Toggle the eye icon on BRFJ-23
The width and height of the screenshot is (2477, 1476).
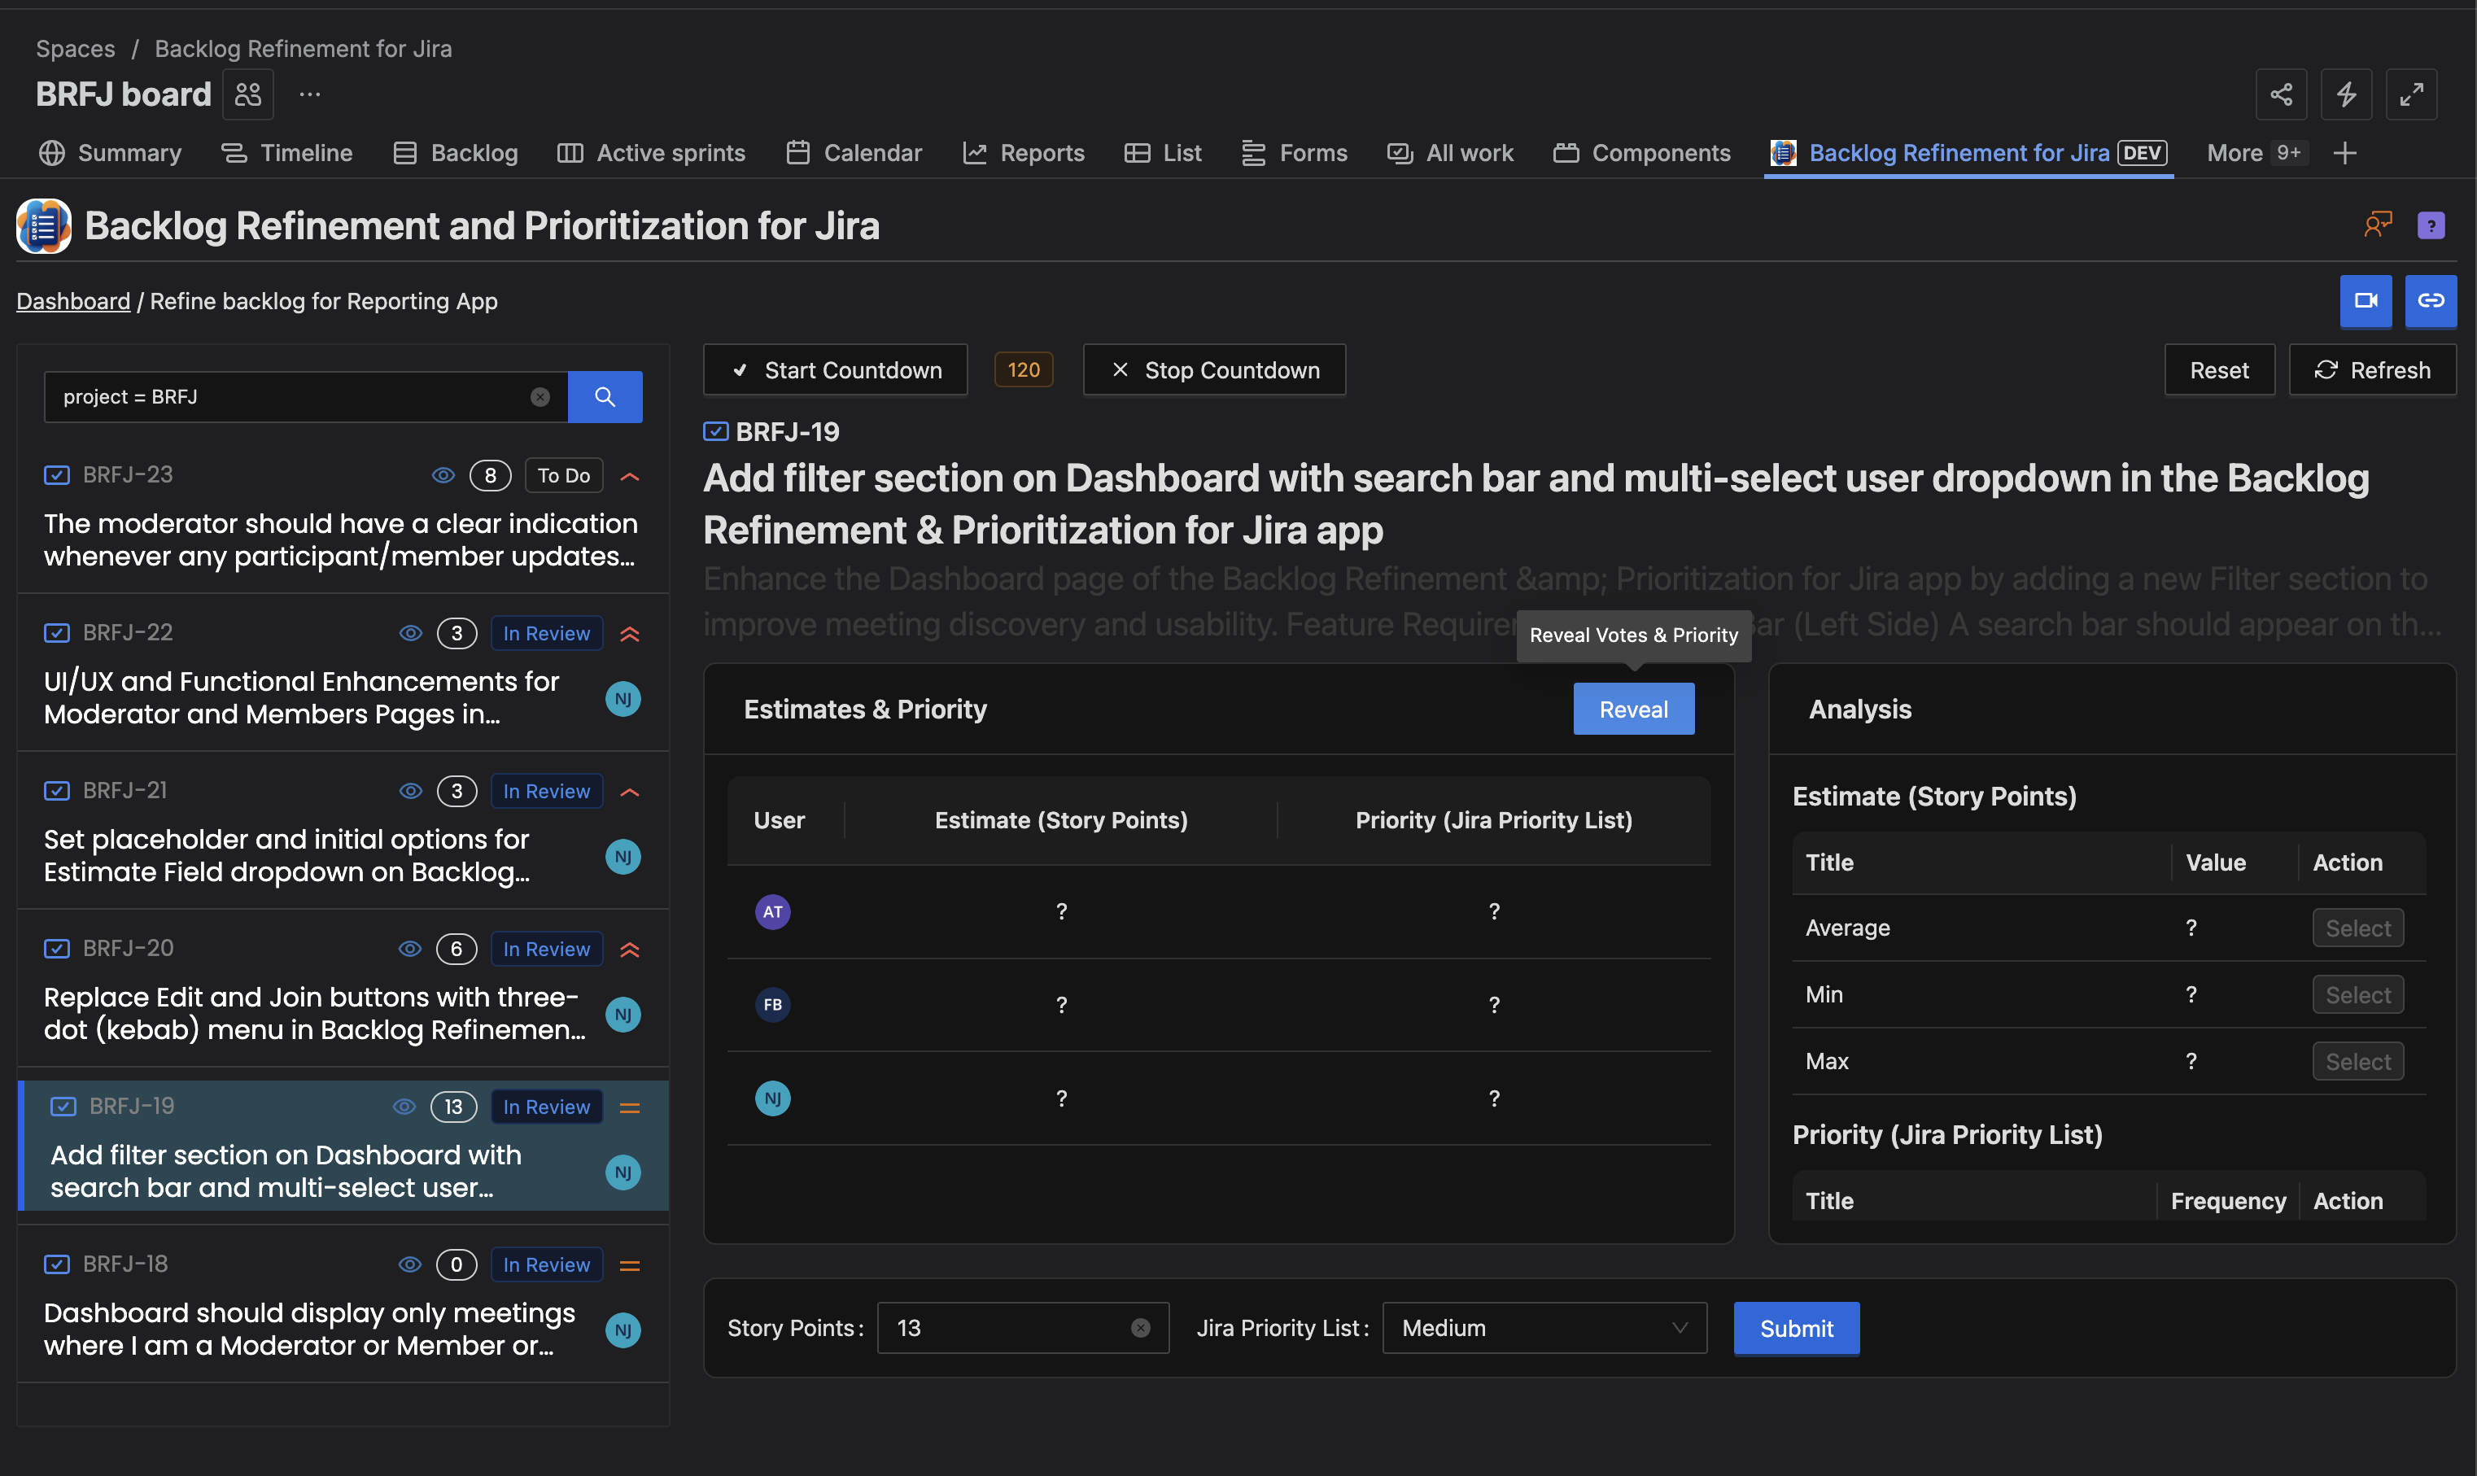click(443, 475)
